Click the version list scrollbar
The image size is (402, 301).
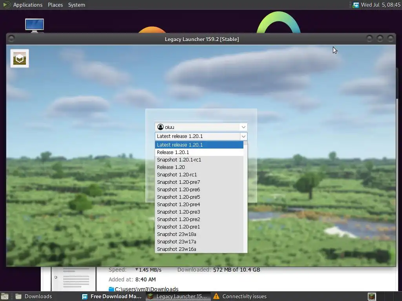[245, 197]
